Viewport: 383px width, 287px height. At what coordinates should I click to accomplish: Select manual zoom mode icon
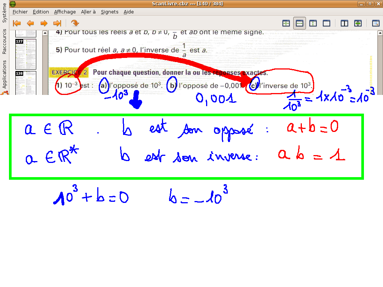[327, 23]
